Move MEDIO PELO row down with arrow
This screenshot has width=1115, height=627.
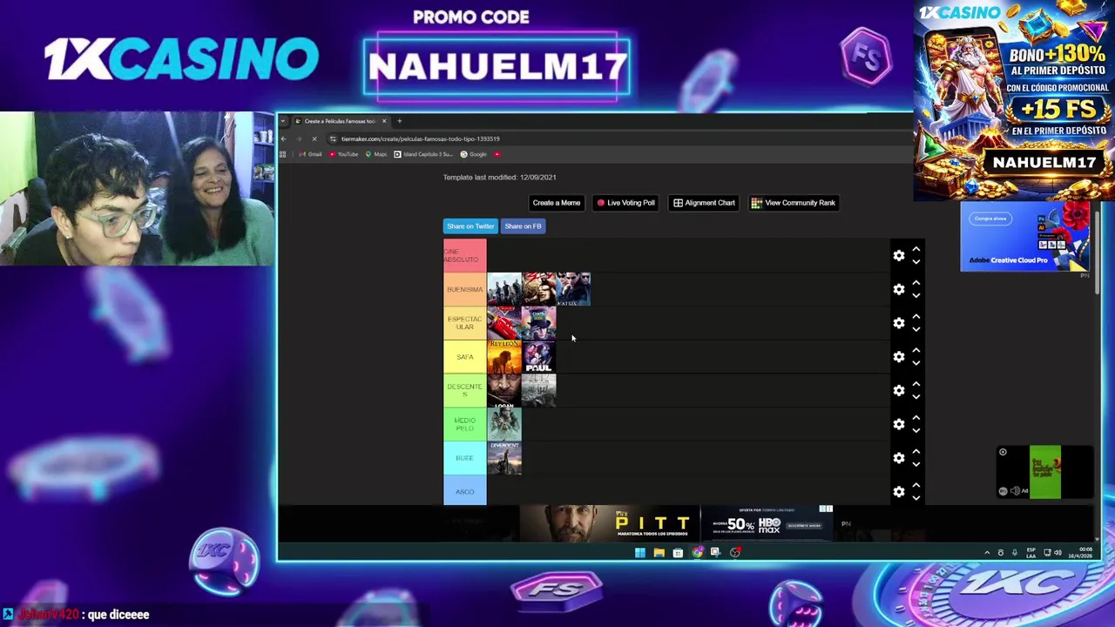(x=916, y=430)
